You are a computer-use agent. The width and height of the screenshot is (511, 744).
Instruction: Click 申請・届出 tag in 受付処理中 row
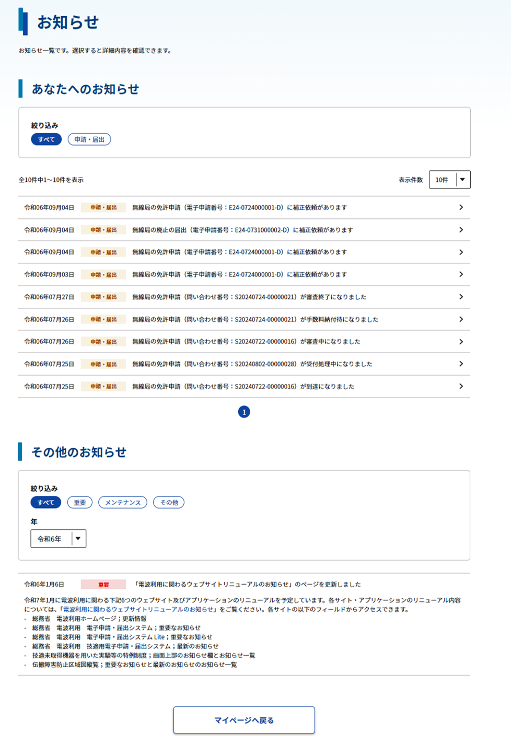[x=103, y=364]
